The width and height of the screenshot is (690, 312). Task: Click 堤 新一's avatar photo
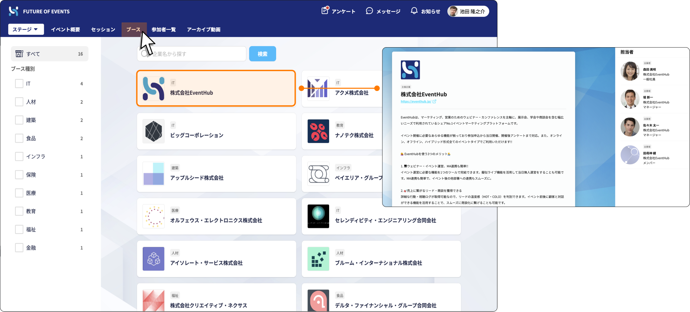pyautogui.click(x=630, y=99)
